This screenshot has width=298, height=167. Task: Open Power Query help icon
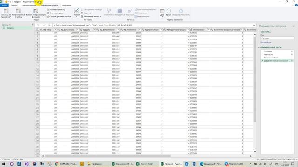pos(296,6)
